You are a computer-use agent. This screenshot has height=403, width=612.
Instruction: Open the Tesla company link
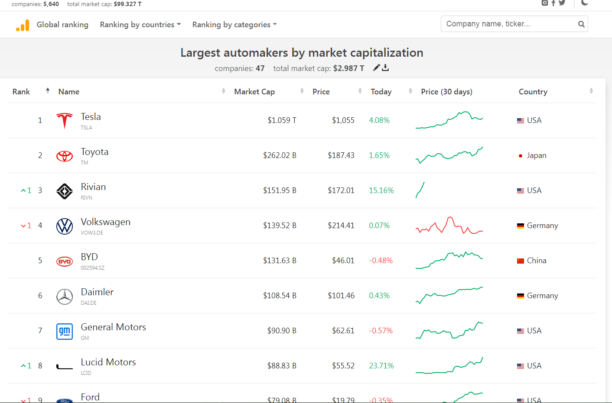point(91,117)
